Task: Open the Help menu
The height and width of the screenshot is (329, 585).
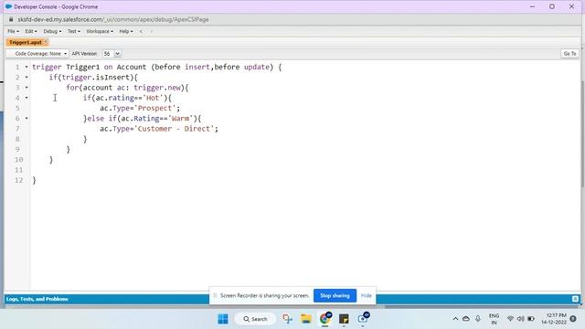Action: tap(126, 31)
